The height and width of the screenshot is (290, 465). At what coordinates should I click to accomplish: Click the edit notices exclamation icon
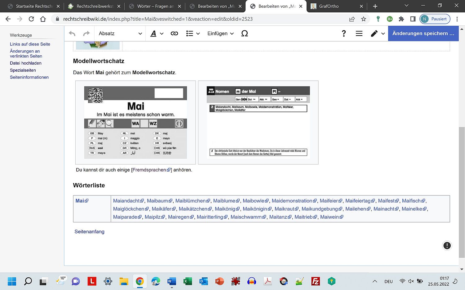pos(447,245)
